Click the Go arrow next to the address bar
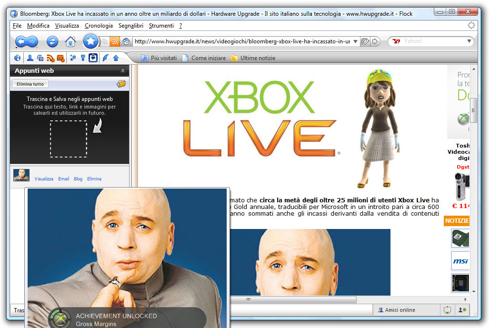The width and height of the screenshot is (490, 328). pos(375,41)
